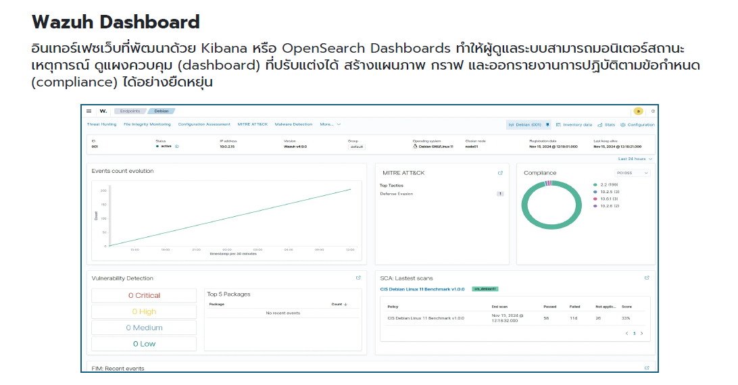This screenshot has width=738, height=385.
Task: Go to next page in SCA scans table
Action: [641, 333]
